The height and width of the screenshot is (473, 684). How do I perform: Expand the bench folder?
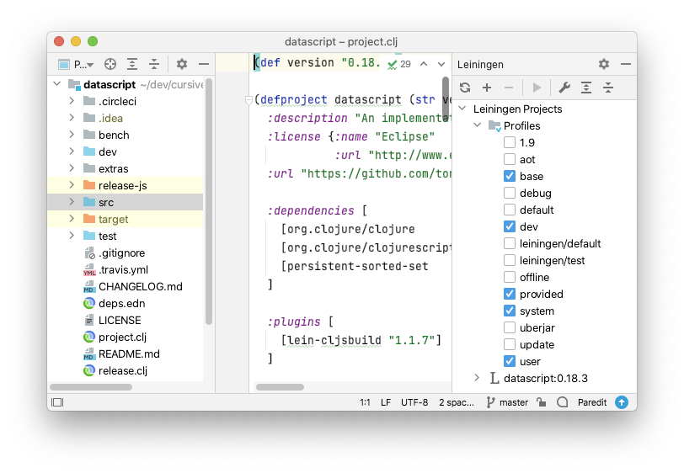pos(72,135)
